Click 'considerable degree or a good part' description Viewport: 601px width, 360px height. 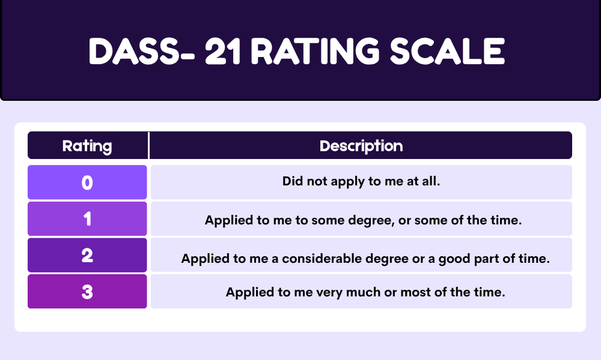click(365, 259)
